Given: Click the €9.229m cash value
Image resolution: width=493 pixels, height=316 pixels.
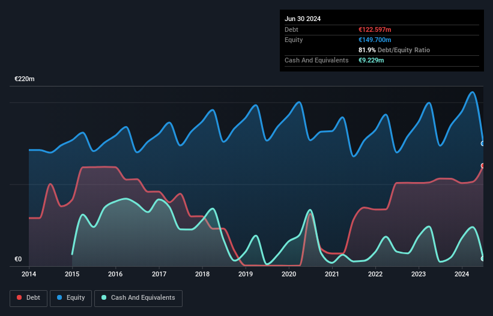Looking at the screenshot, I should tap(371, 60).
